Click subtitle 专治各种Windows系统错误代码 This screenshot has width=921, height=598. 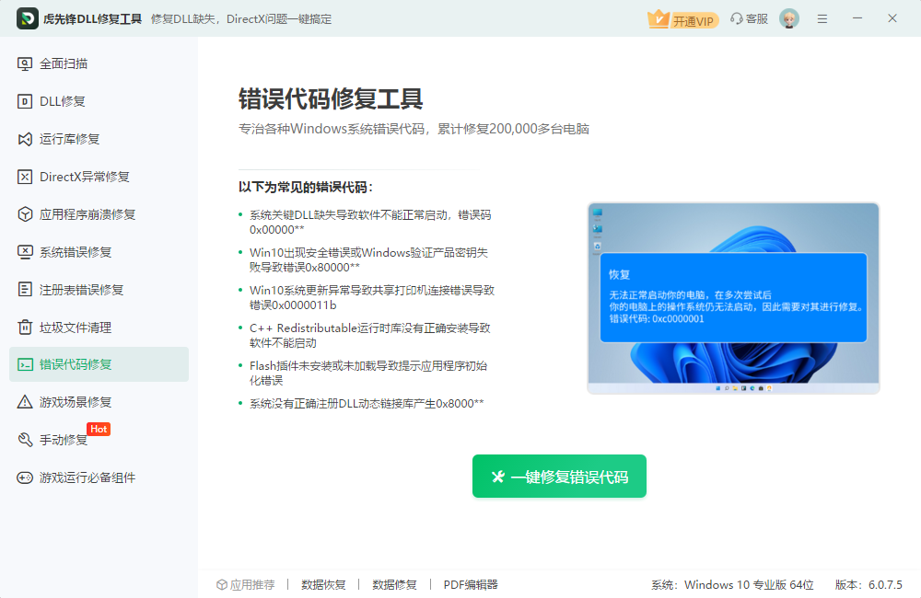click(414, 129)
